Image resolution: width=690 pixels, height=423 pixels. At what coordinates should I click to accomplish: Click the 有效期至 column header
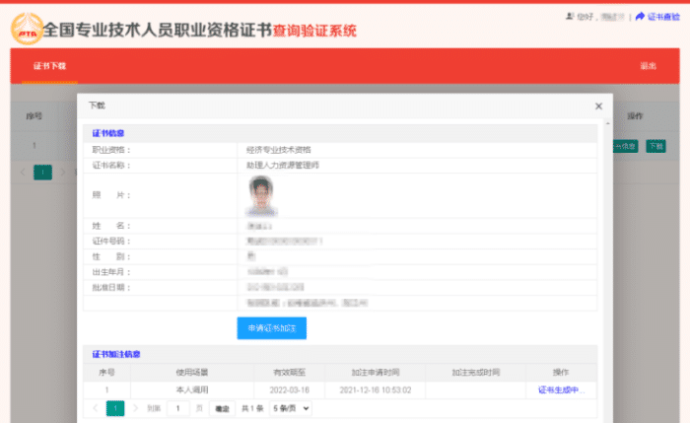click(289, 373)
